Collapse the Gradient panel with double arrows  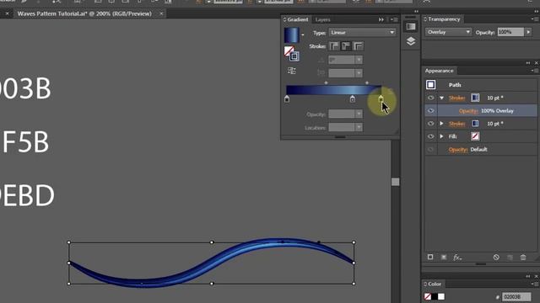[x=381, y=19]
